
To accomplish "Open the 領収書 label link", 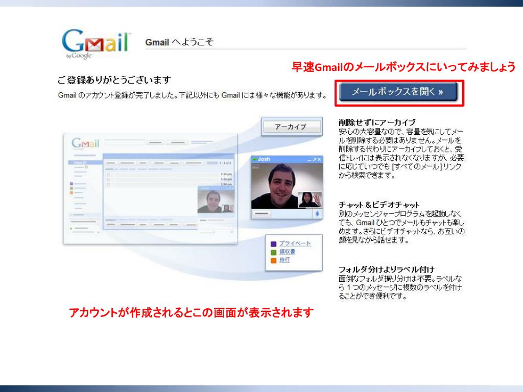I will [x=287, y=252].
